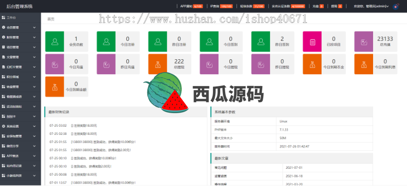Click the 07-25 03:02 注册奖励 record
Image resolution: width=407 pixels, height=186 pixels.
click(x=73, y=125)
